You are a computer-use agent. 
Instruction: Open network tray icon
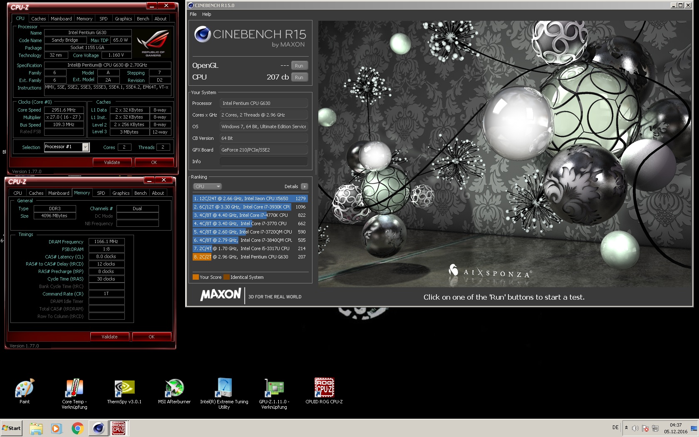tap(655, 428)
